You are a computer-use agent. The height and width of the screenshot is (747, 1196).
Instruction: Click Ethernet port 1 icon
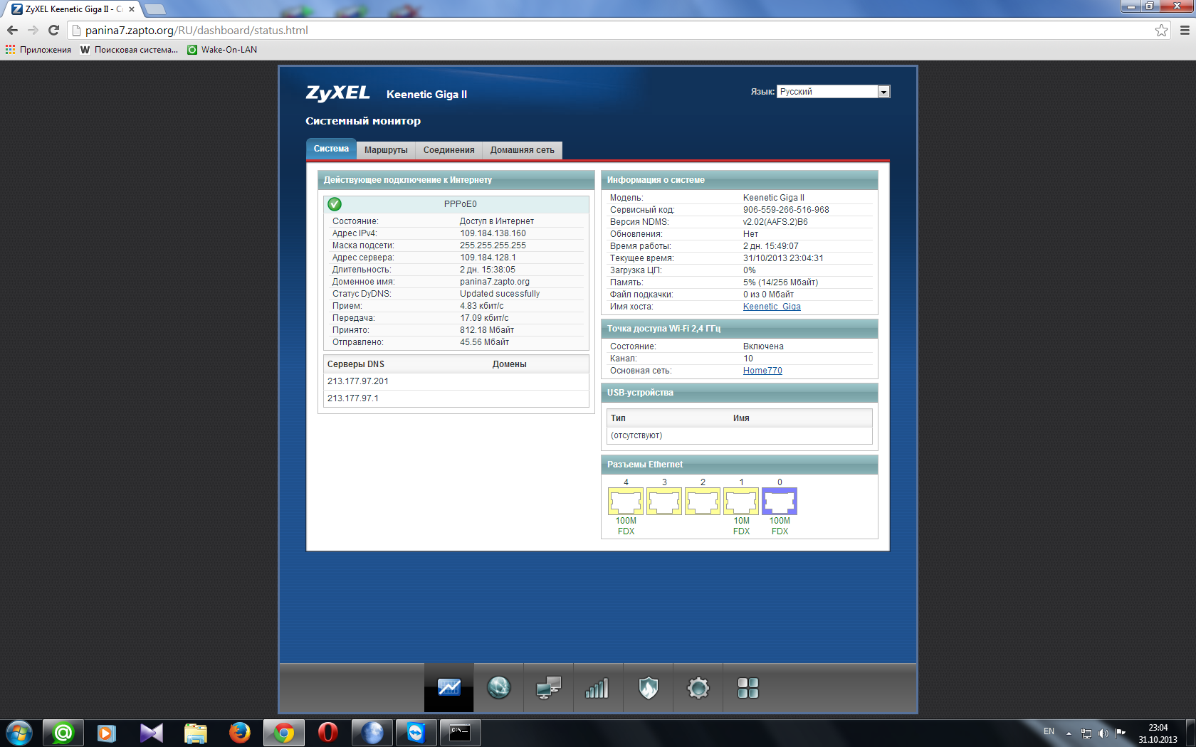click(741, 502)
